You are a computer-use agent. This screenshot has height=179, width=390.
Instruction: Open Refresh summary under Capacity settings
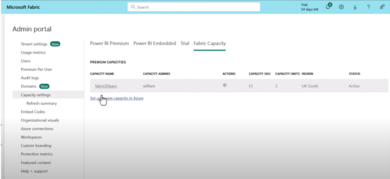click(x=41, y=103)
